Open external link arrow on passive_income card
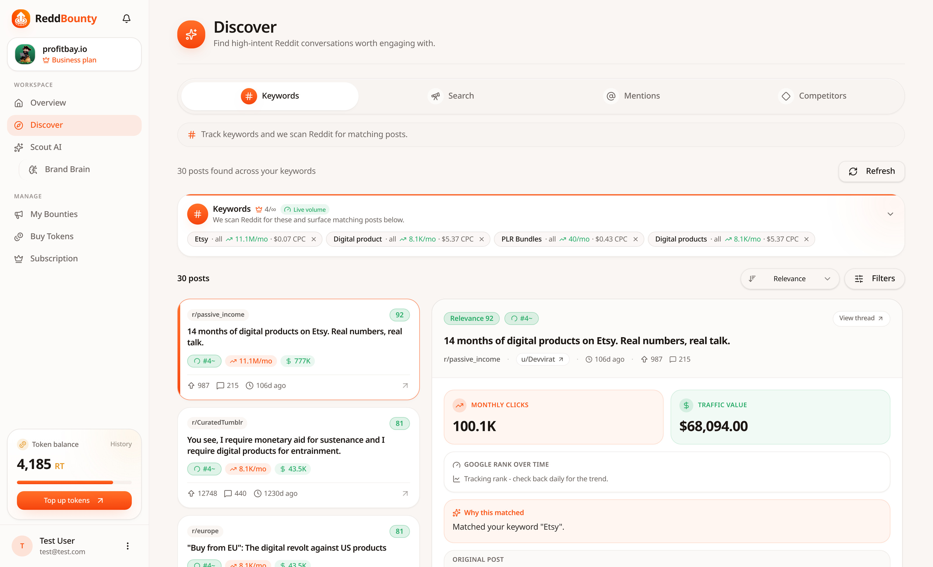933x567 pixels. pos(405,386)
